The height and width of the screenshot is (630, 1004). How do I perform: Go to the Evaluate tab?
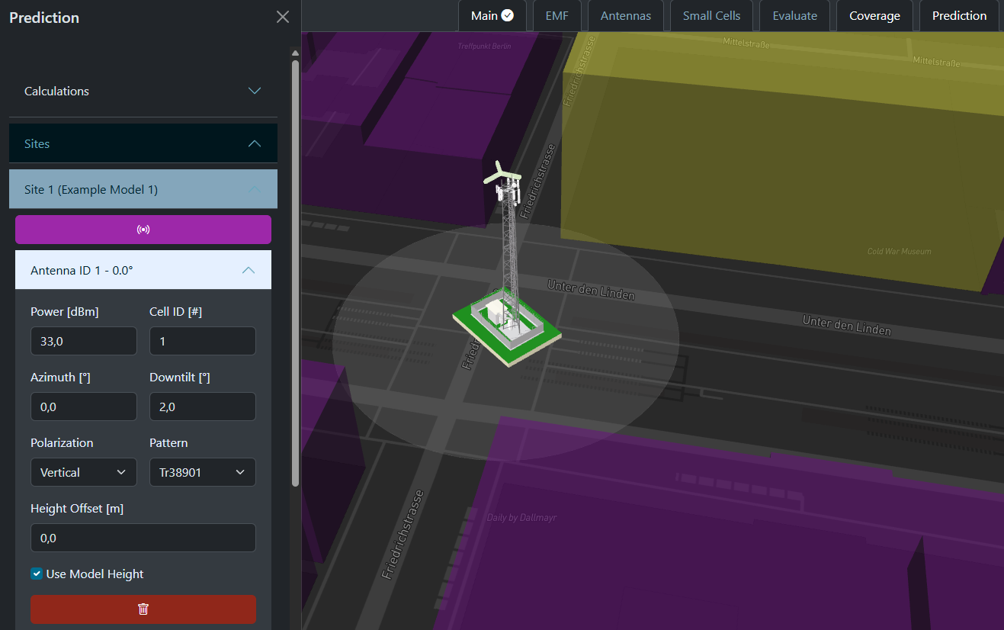(794, 16)
